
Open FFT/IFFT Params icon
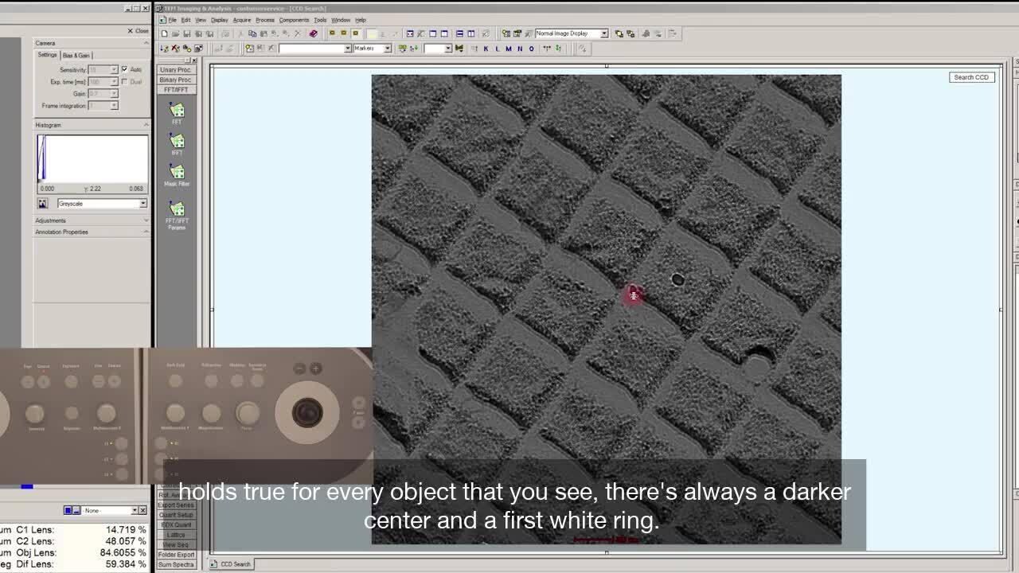click(177, 209)
